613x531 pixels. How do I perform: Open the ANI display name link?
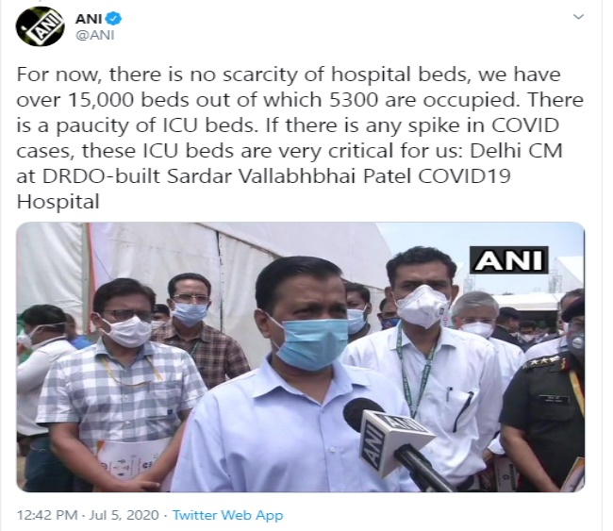89,18
